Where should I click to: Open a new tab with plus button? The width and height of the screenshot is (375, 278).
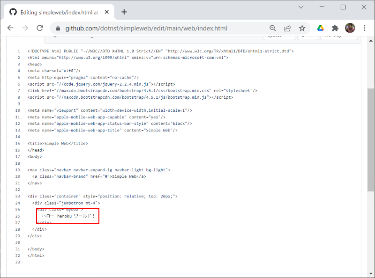point(124,12)
